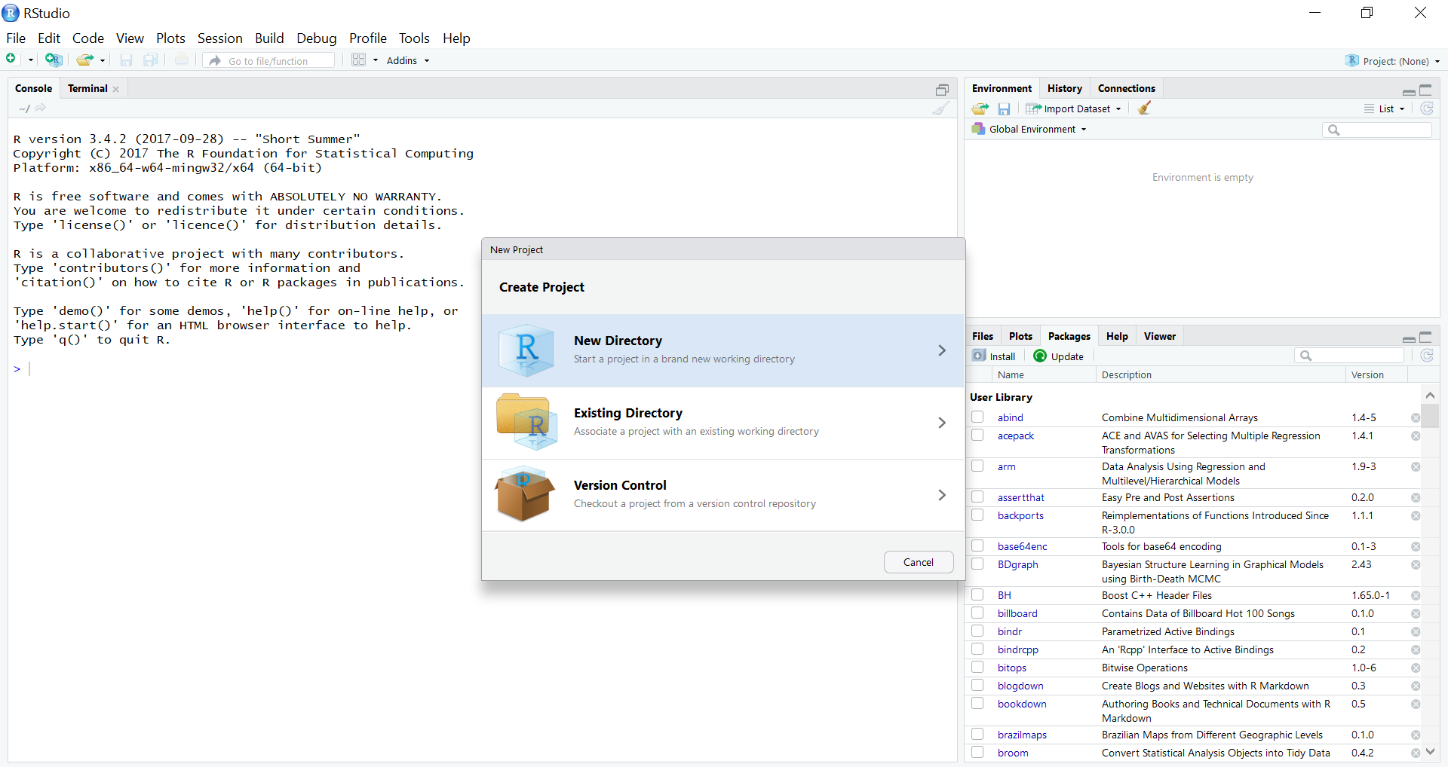Cancel the New Project dialog
This screenshot has height=767, width=1448.
click(918, 562)
